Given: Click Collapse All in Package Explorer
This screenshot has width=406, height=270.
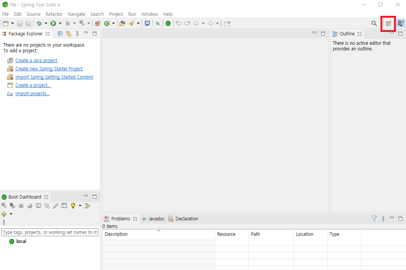Looking at the screenshot, I should (x=60, y=34).
